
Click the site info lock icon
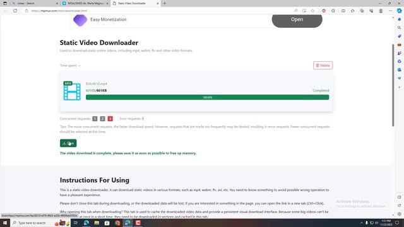point(27,11)
